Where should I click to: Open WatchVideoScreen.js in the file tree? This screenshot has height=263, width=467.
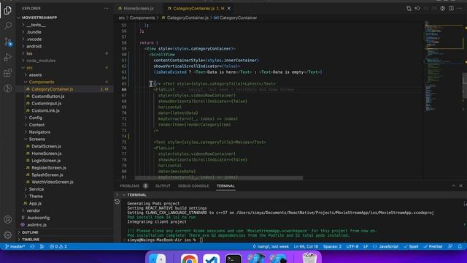pos(52,182)
